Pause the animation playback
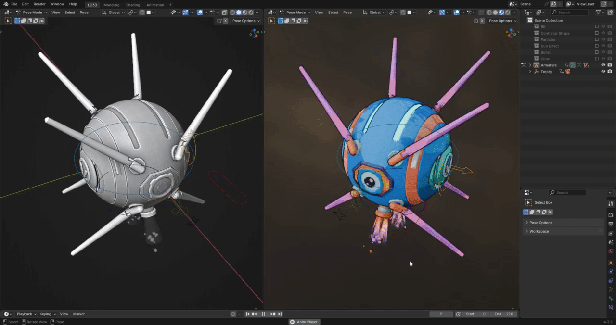The image size is (616, 325). 264,314
